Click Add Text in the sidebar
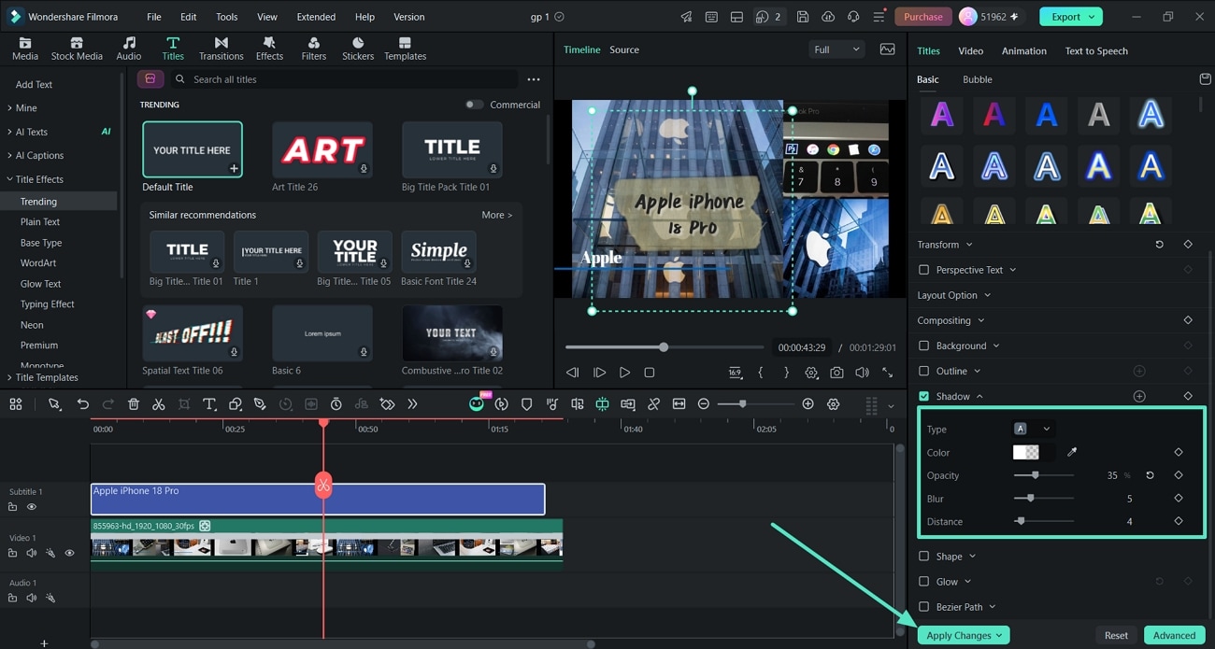Image resolution: width=1215 pixels, height=649 pixels. [x=35, y=84]
